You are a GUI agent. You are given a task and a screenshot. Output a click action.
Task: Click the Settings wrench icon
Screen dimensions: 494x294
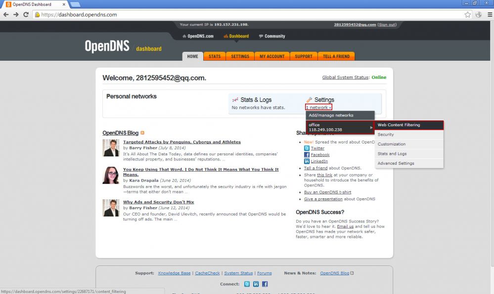pyautogui.click(x=309, y=100)
